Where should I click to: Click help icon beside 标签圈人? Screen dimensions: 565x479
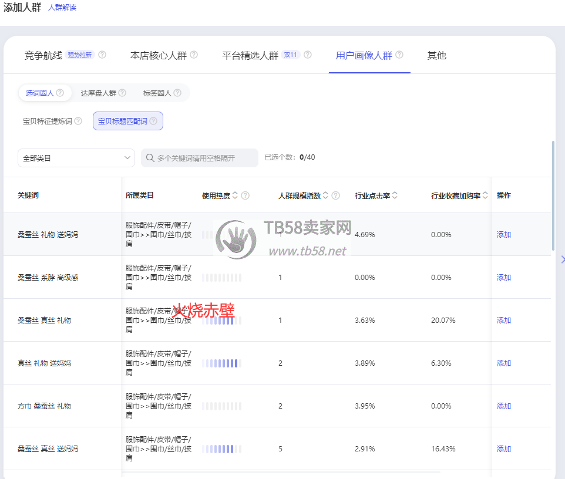[x=177, y=93]
